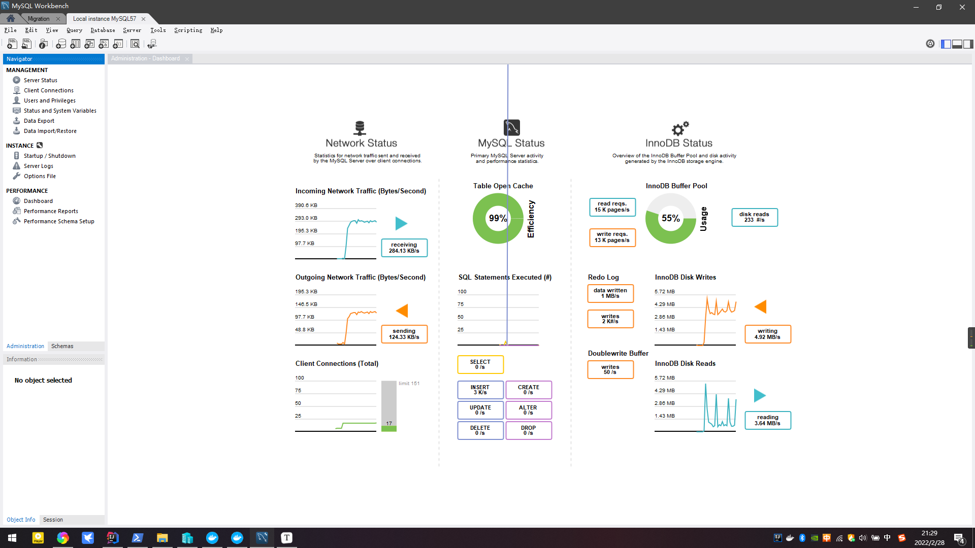This screenshot has width=975, height=548.
Task: Open Users and Privileges
Action: (x=49, y=100)
